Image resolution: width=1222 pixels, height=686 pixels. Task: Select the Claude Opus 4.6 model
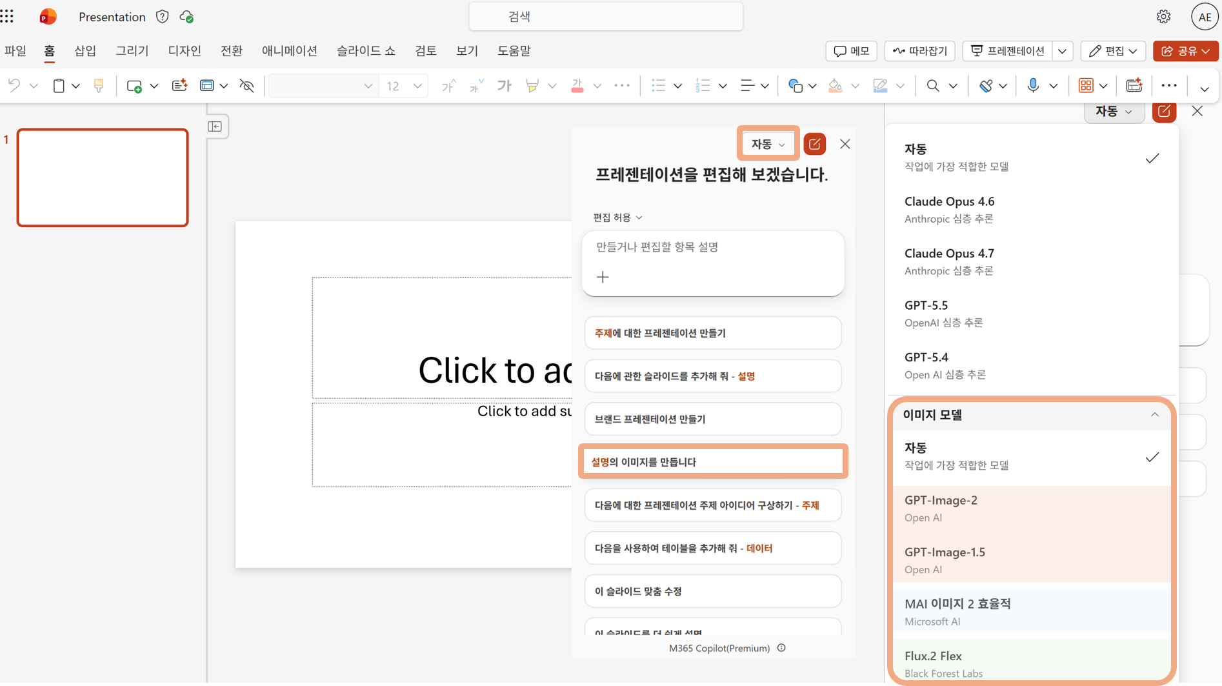1032,210
